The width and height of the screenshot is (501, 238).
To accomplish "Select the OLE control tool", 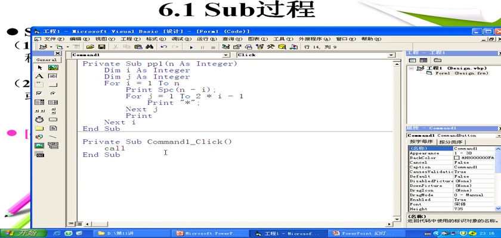I will tap(39, 154).
